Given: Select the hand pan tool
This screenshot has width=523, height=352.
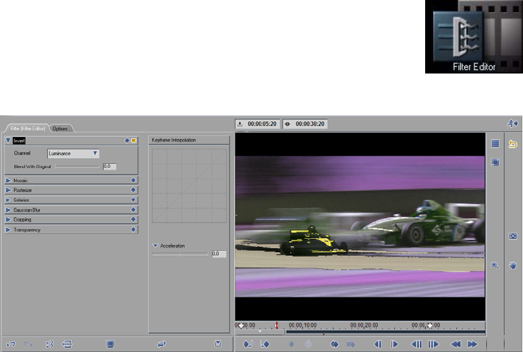Looking at the screenshot, I should [x=513, y=266].
